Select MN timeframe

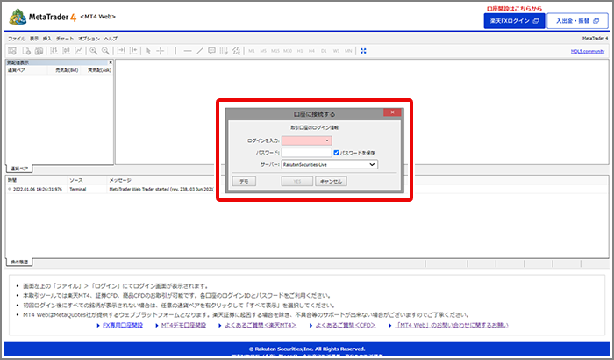(348, 51)
